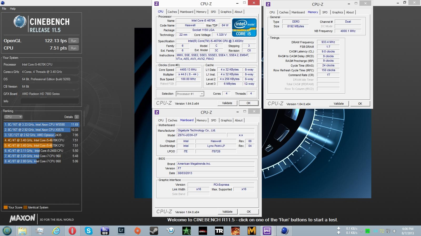Click OK in the CPU-Z CPU window
This screenshot has width=421, height=236.
click(248, 103)
